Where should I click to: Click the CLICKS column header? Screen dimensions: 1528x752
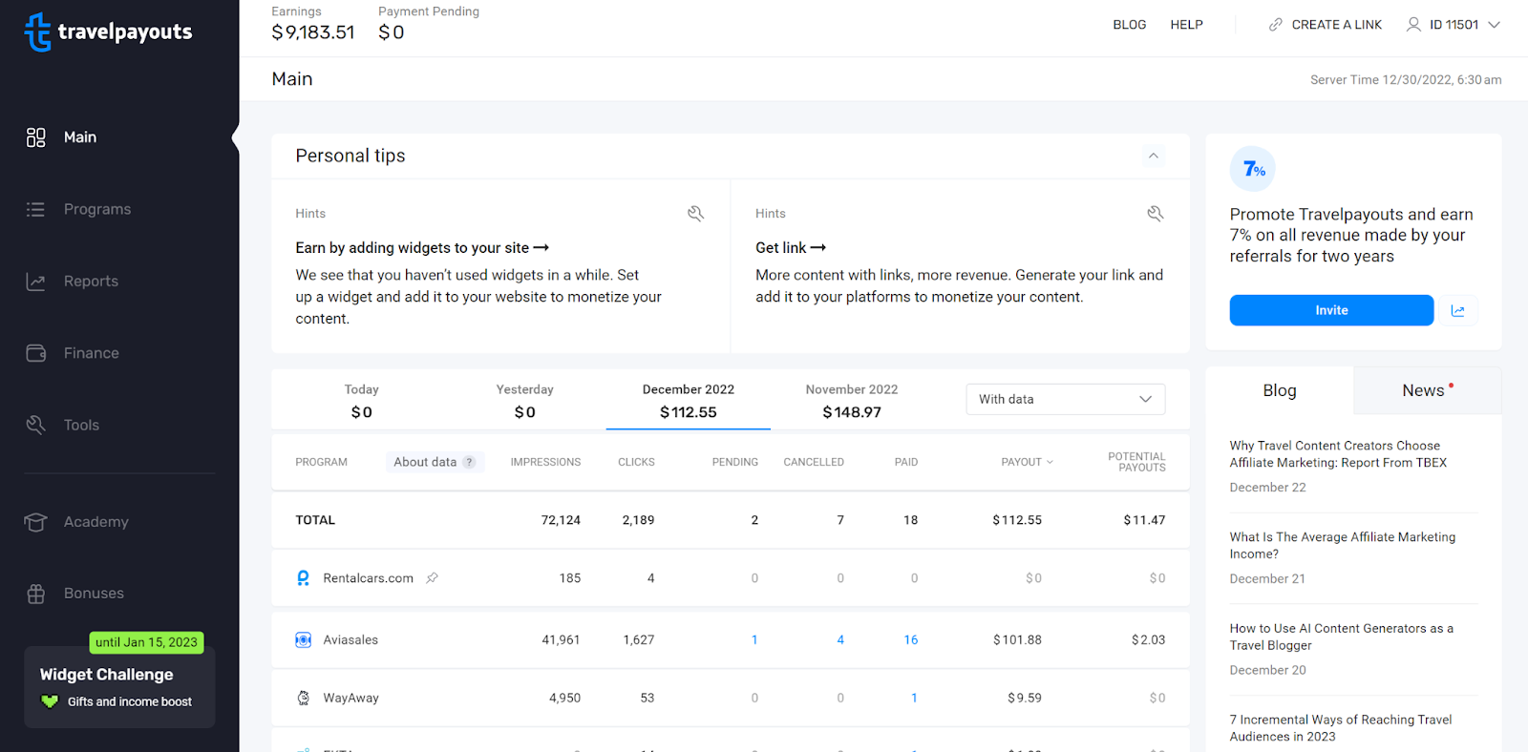636,462
